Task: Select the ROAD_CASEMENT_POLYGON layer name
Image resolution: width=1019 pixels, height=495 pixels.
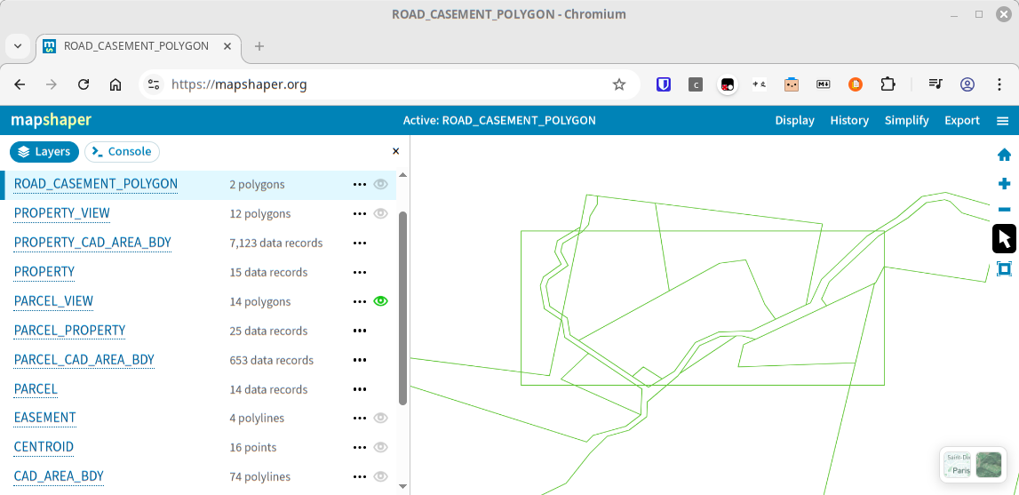Action: 96,184
